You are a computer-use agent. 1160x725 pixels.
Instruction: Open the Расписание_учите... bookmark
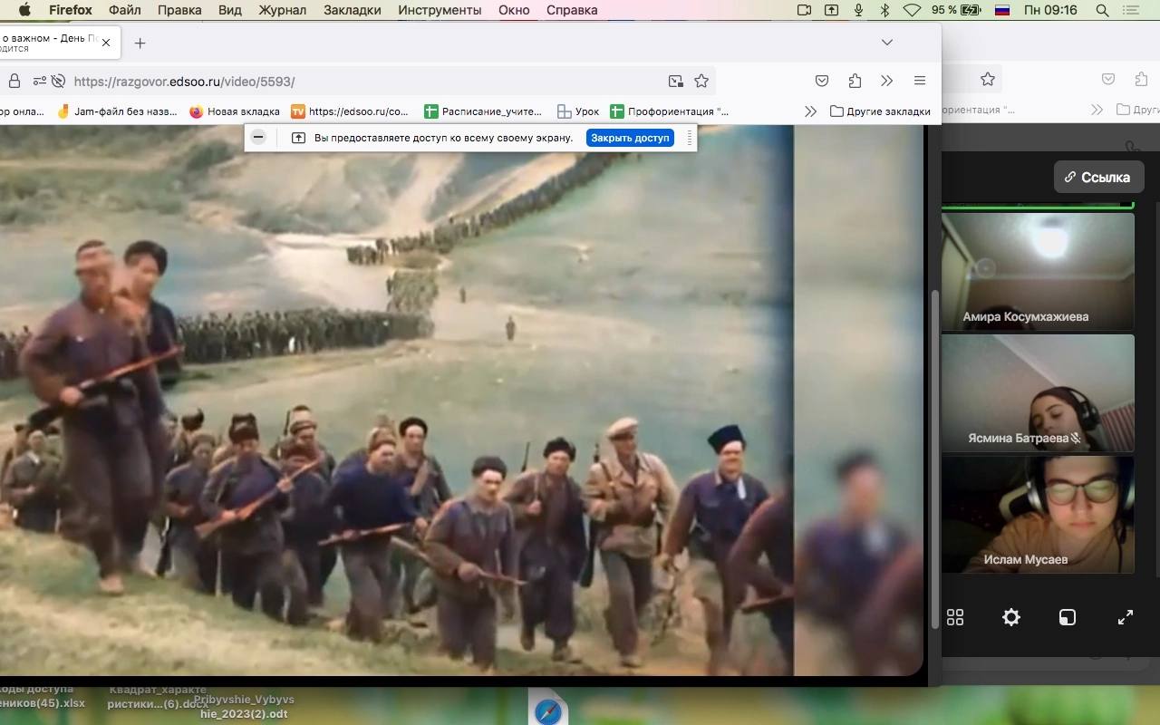pyautogui.click(x=483, y=111)
